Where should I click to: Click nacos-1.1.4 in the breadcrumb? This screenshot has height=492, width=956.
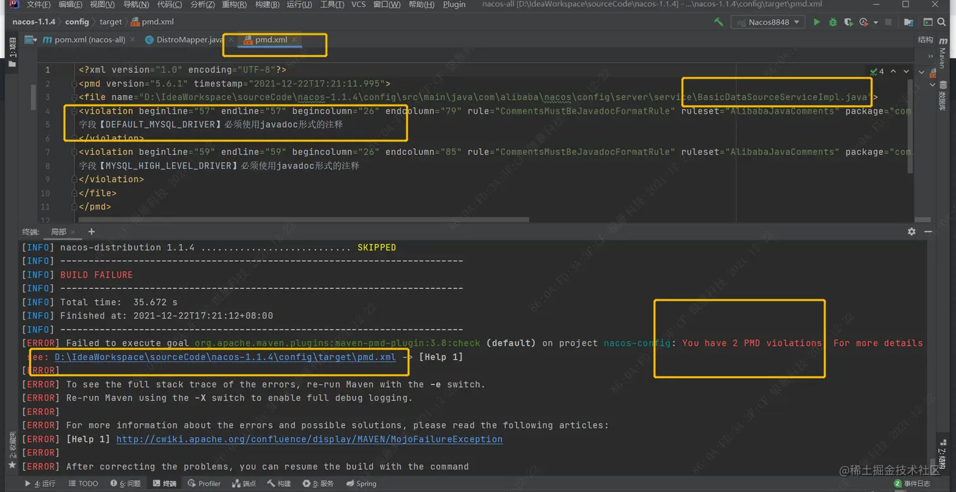click(34, 22)
